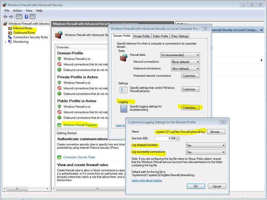This screenshot has width=267, height=200.
Task: Click Customize button in Logging section
Action: [x=190, y=108]
